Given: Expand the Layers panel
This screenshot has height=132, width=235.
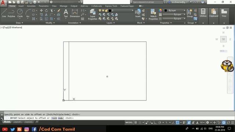Looking at the screenshot, I should pos(111,23).
